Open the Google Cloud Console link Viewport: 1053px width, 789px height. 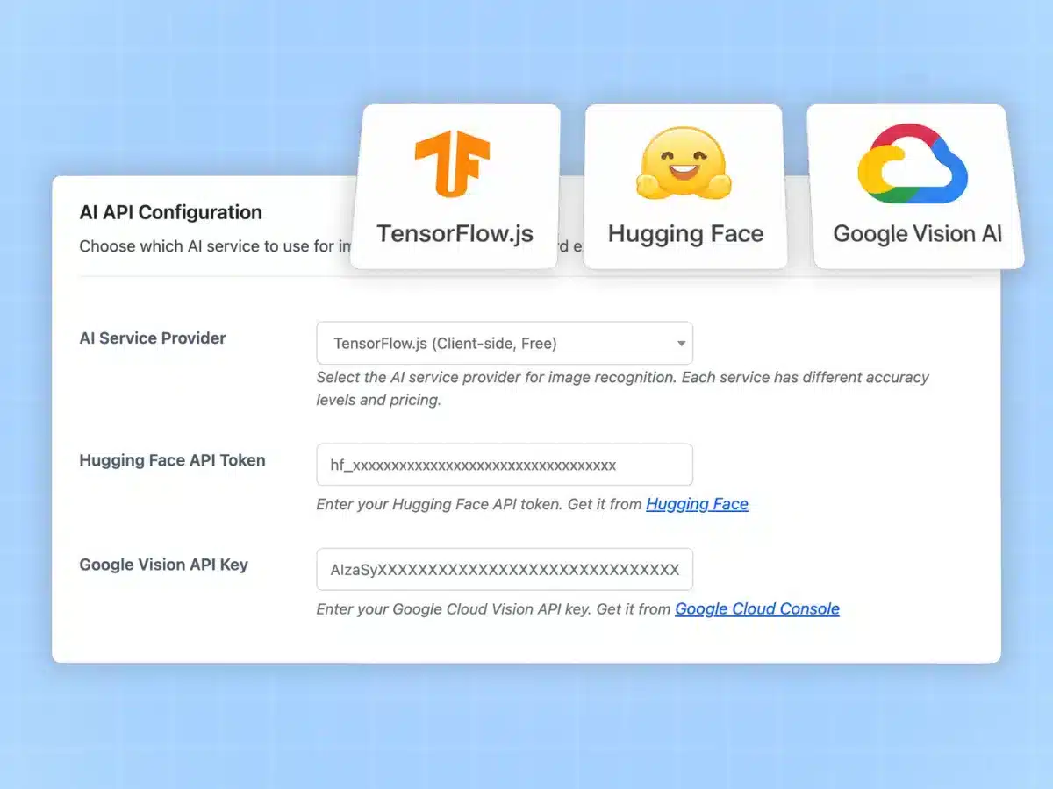pos(757,608)
